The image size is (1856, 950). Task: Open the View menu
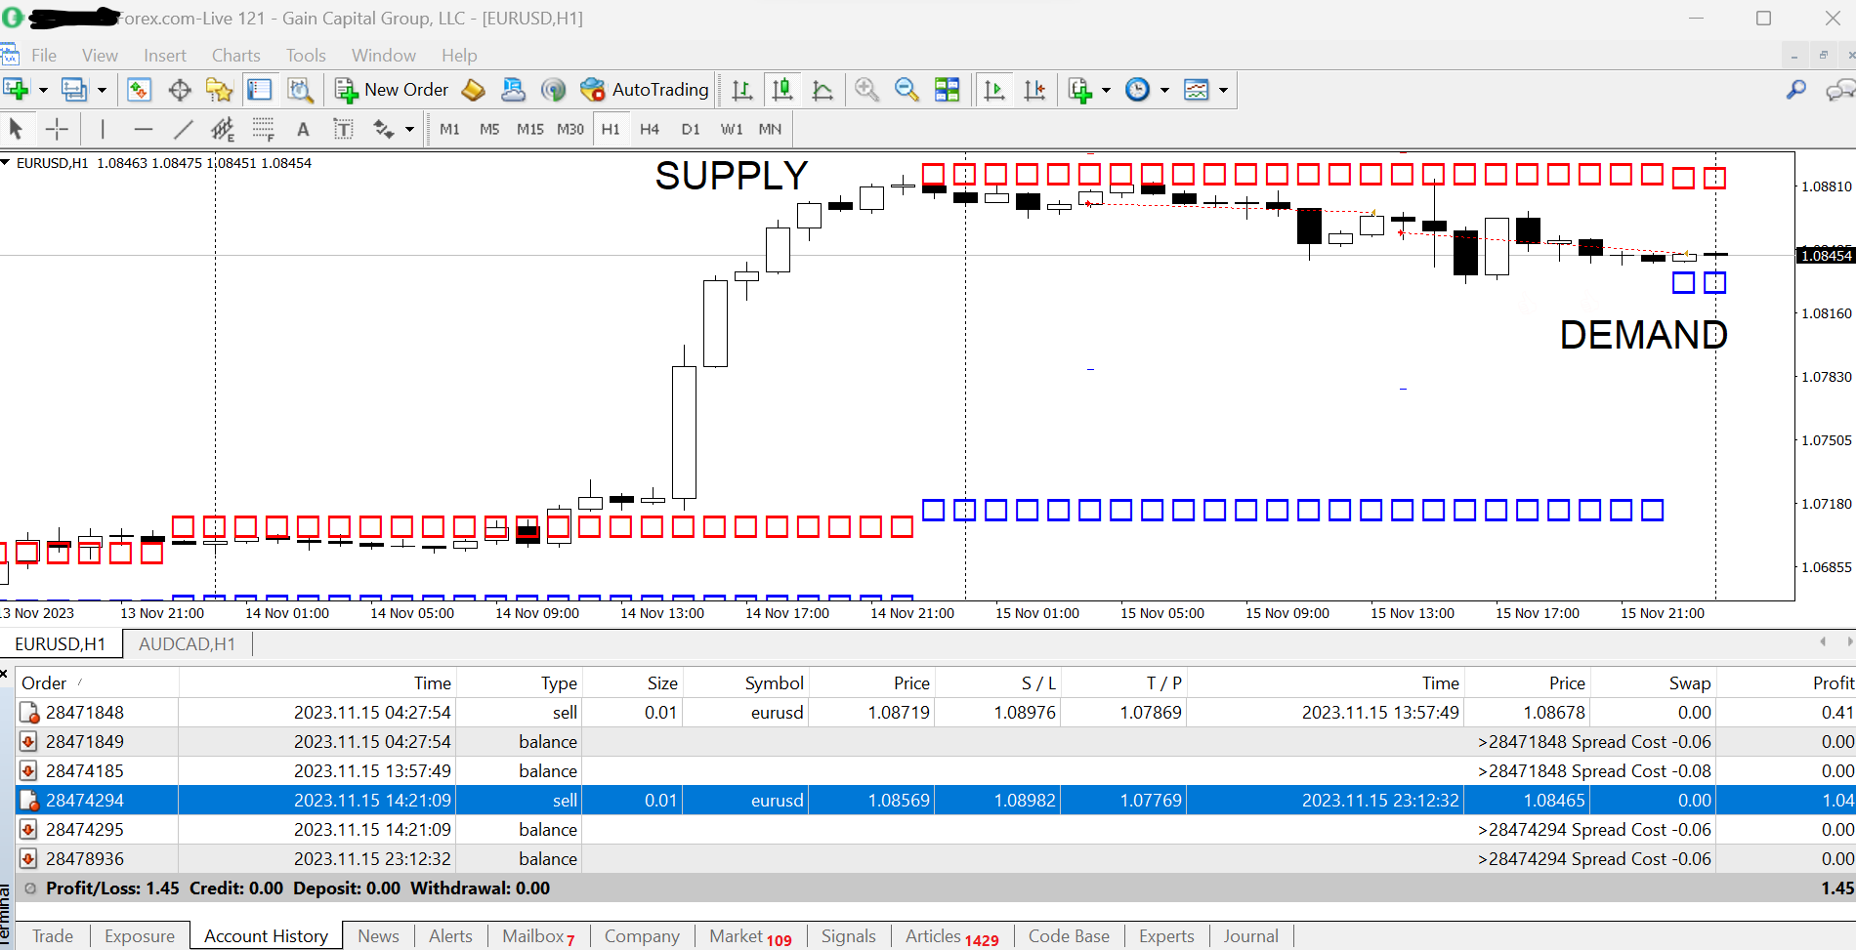(100, 56)
